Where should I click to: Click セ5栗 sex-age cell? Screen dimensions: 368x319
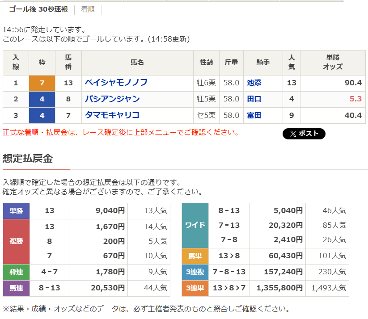coord(206,115)
